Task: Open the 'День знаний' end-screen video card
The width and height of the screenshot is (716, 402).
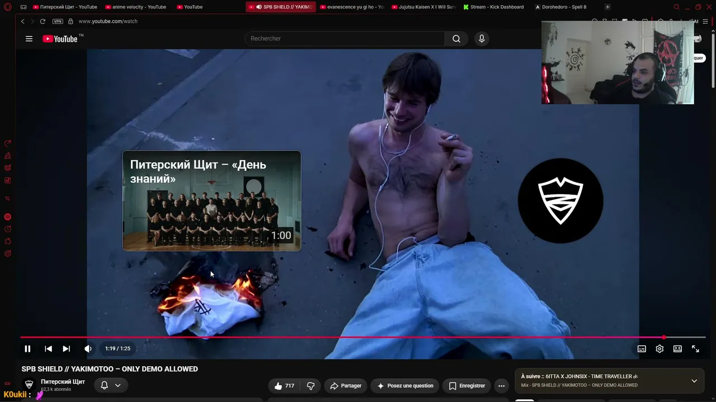Action: [211, 200]
